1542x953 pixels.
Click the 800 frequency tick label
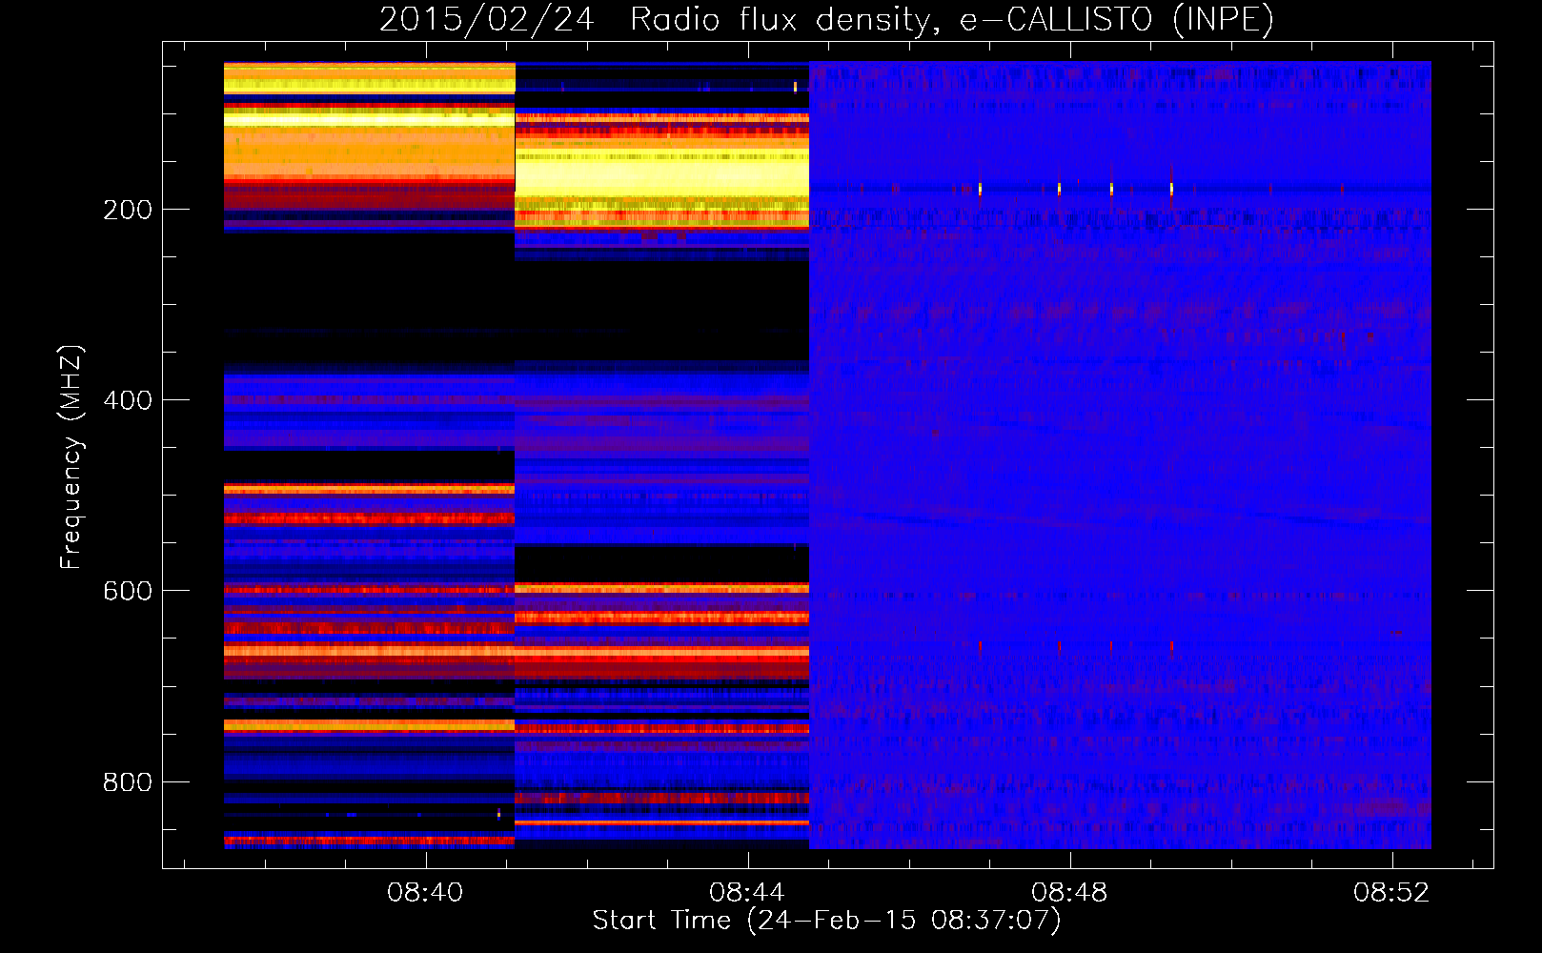click(x=128, y=781)
